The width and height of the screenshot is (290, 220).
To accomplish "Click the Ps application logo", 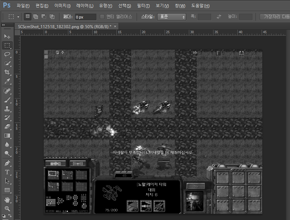I will coord(6,5).
